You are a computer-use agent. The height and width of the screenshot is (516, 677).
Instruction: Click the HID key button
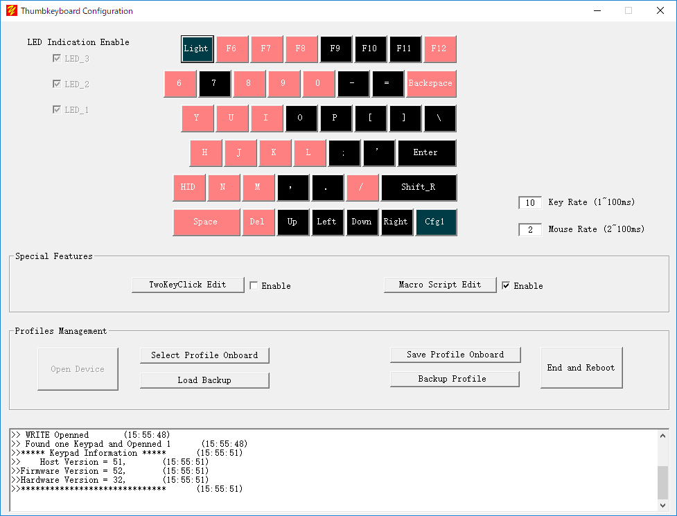coord(189,188)
